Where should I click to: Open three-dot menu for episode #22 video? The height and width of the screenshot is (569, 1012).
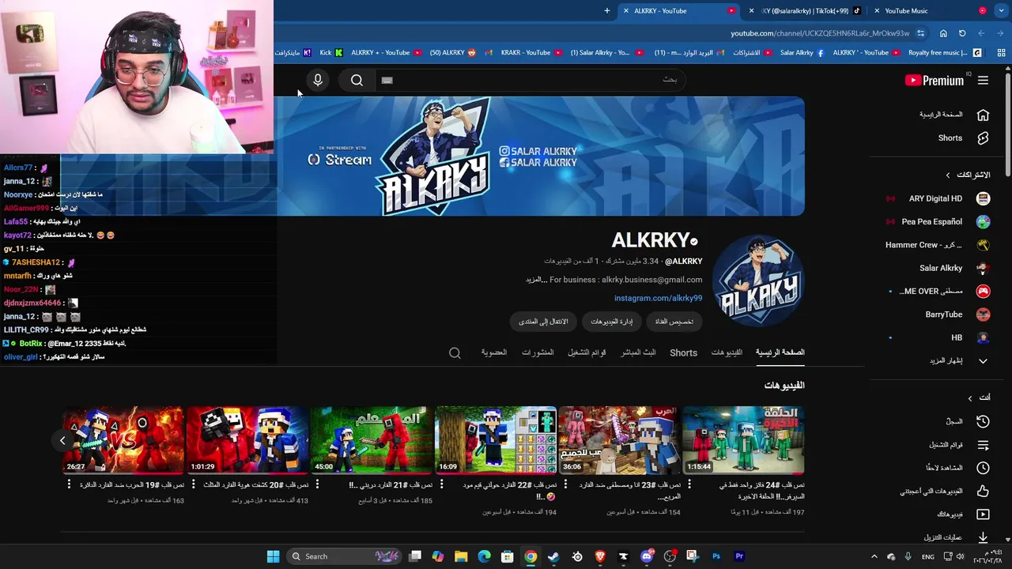tap(441, 485)
